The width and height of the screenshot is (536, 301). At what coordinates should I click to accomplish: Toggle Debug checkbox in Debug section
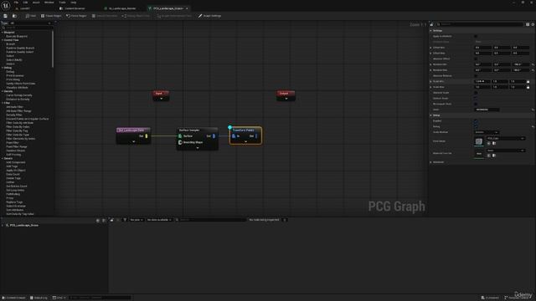coord(476,126)
